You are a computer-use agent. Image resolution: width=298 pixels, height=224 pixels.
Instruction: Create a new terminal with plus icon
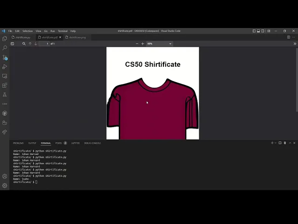click(x=272, y=143)
